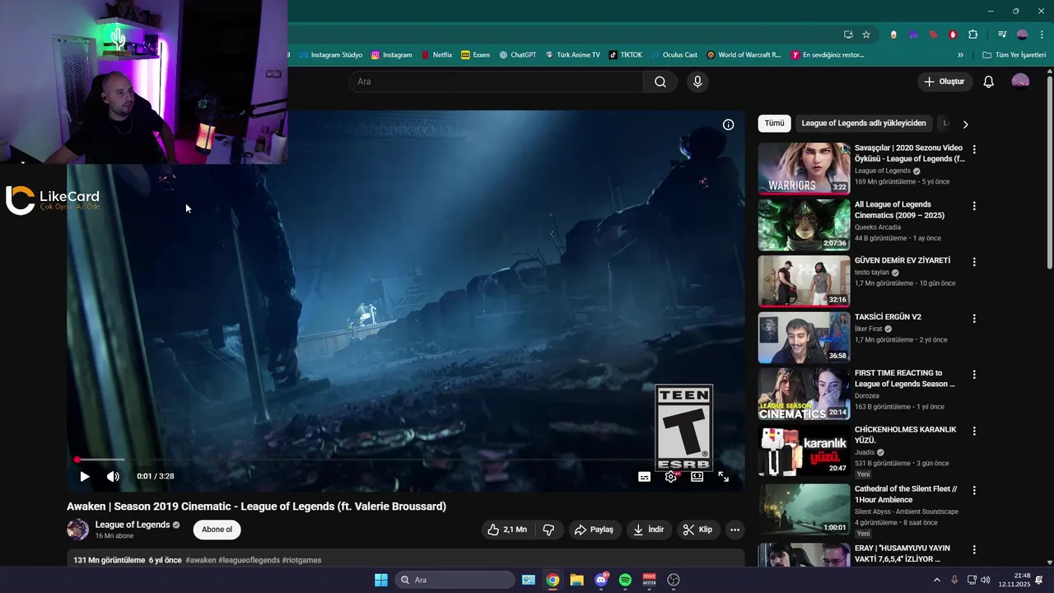The image size is (1054, 593).
Task: Show more filter chips with the right arrow
Action: pos(965,124)
